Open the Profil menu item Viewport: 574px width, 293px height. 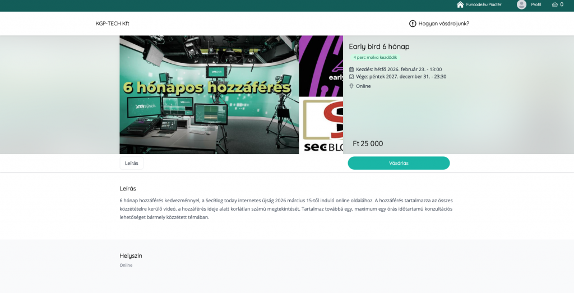(536, 4)
